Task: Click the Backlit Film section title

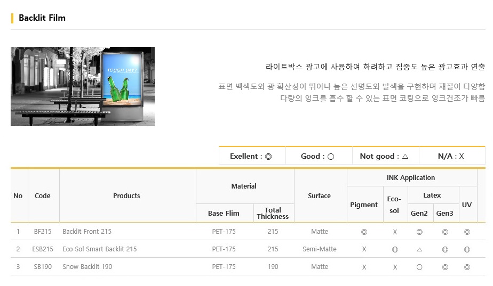Action: pos(42,18)
